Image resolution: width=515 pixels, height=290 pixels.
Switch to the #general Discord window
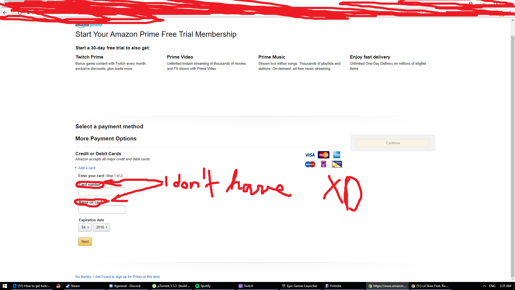pyautogui.click(x=128, y=286)
